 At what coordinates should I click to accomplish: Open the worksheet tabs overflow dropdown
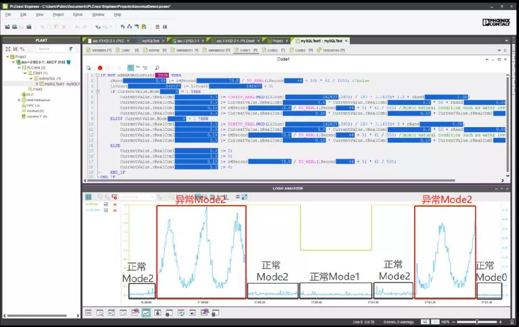coord(499,50)
